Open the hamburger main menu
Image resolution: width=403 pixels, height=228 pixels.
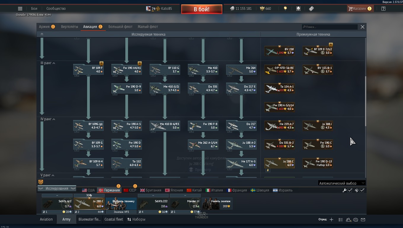point(20,9)
